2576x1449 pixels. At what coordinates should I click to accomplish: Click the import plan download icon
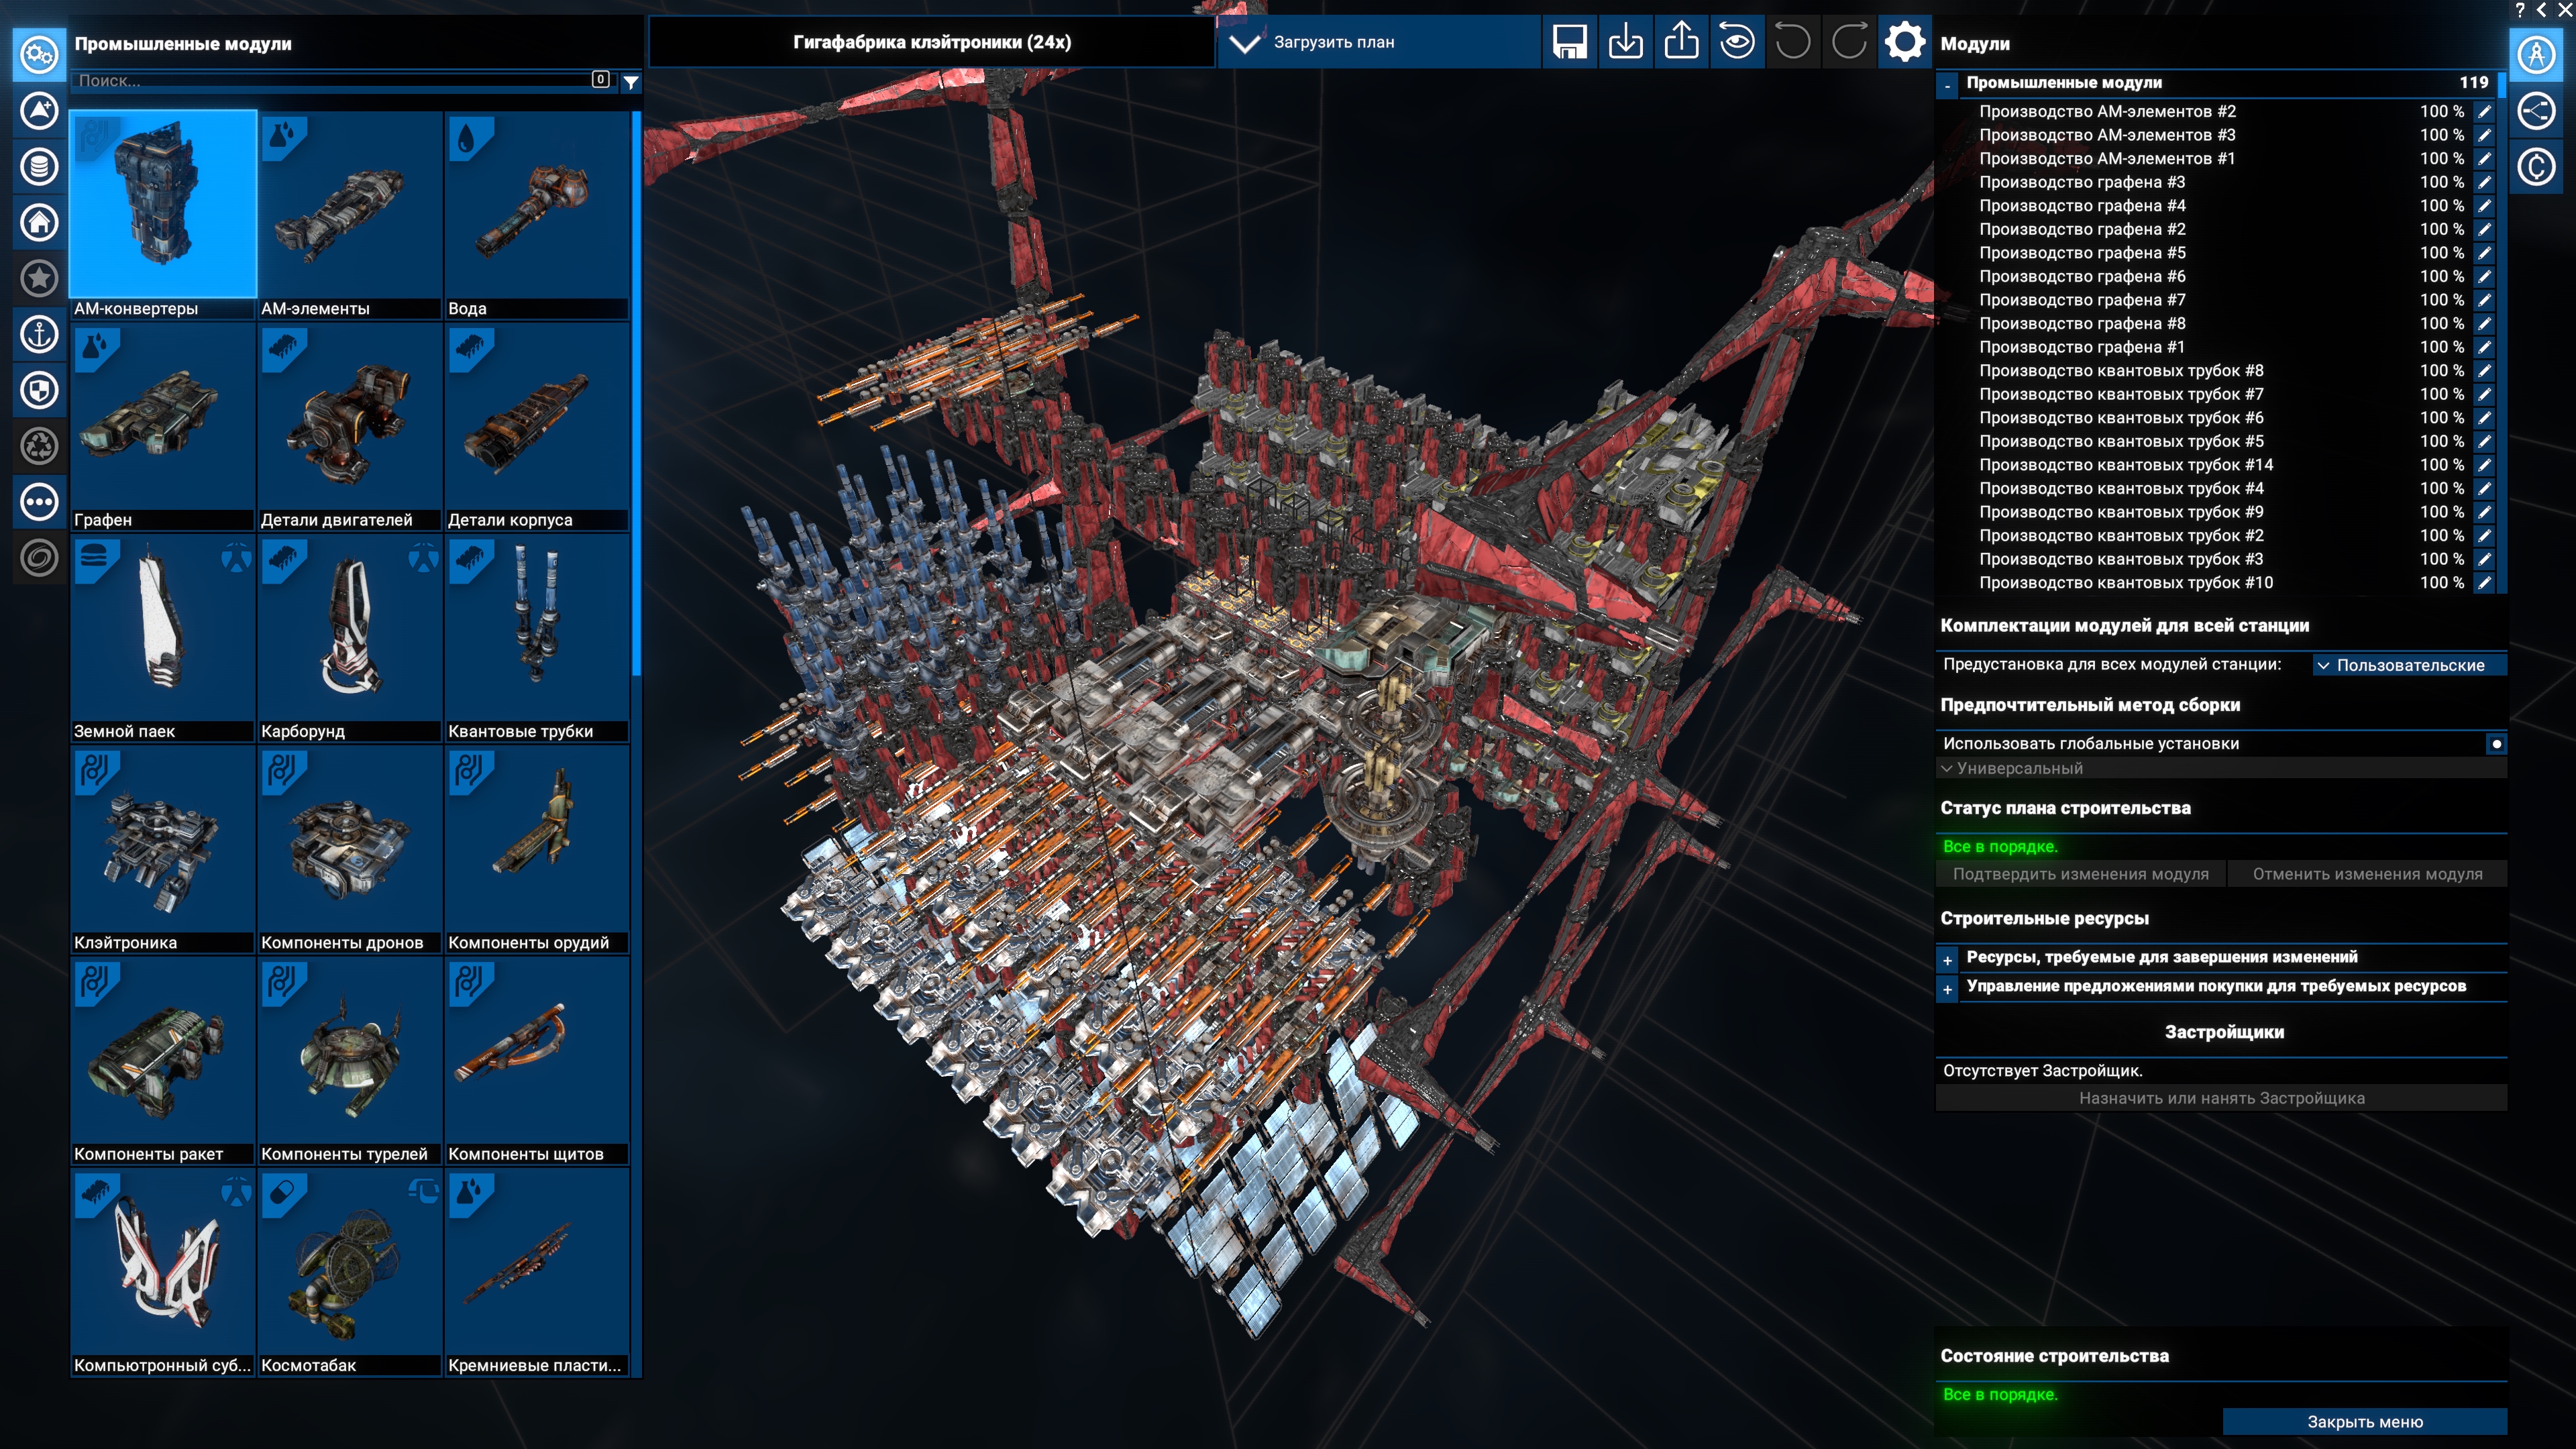point(1625,42)
